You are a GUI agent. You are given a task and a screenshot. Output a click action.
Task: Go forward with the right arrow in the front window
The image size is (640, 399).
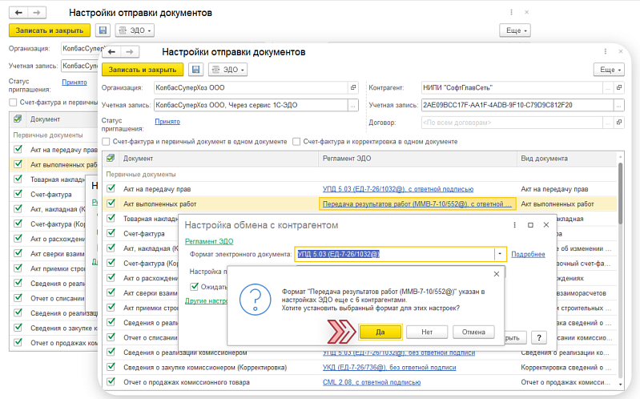(x=130, y=52)
